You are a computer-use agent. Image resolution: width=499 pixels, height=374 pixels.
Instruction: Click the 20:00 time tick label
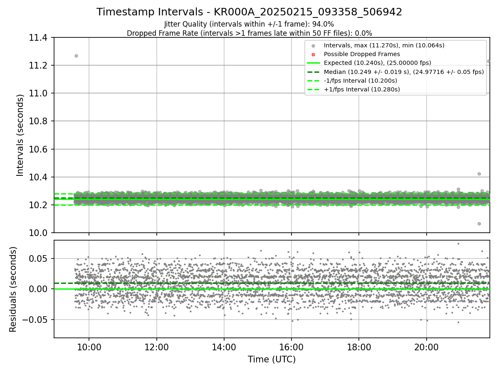click(x=427, y=347)
